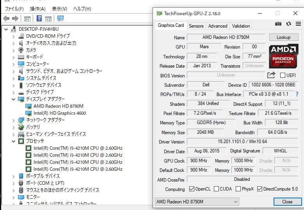
Task: Toggle the DirectCompute 5.0 checkbox
Action: (x=260, y=189)
